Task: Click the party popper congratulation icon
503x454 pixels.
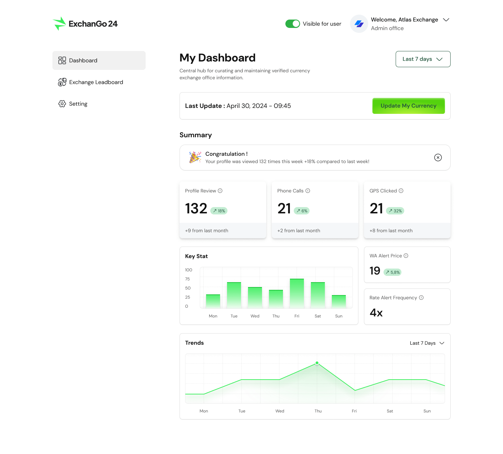Action: 195,158
